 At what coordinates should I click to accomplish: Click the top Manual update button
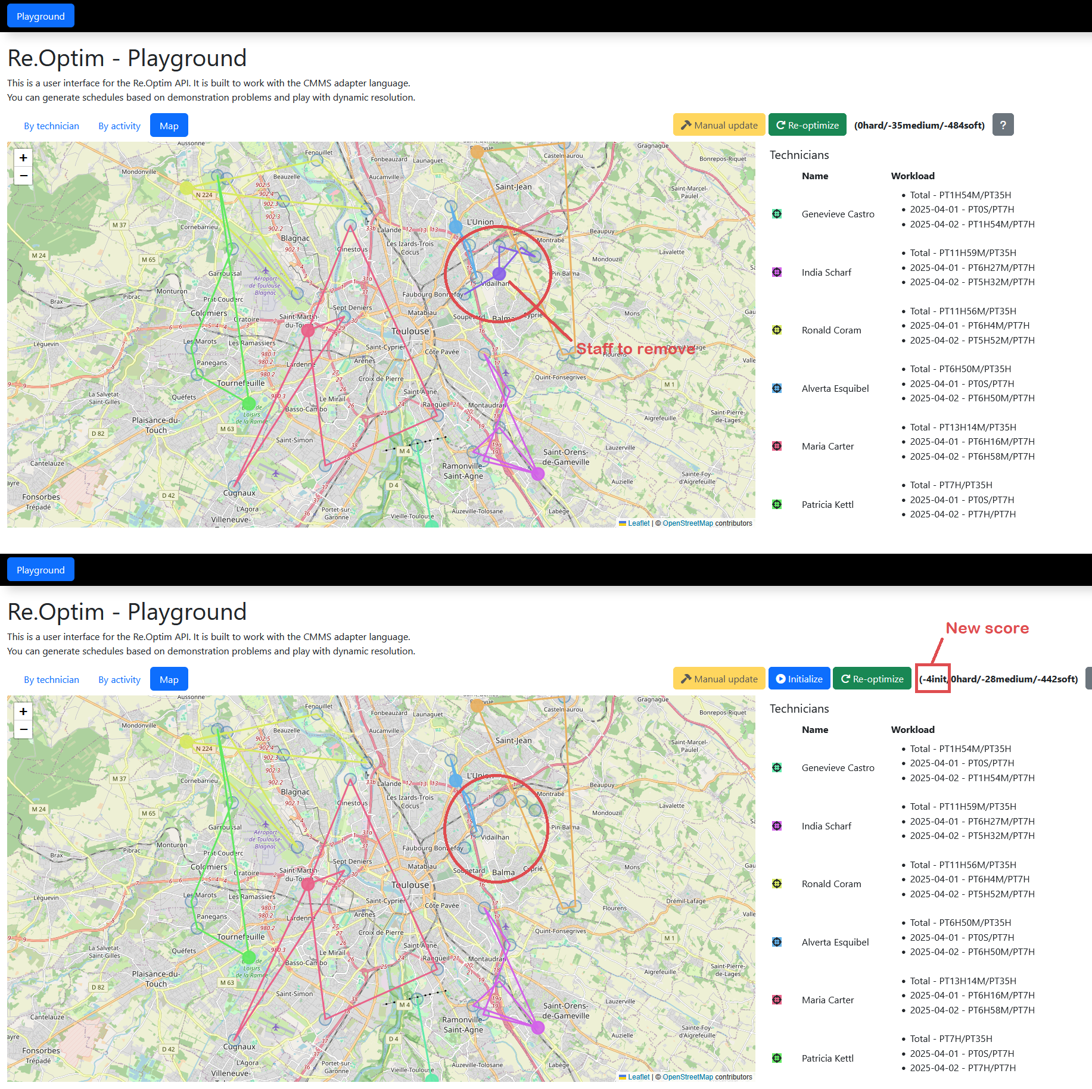[x=719, y=125]
